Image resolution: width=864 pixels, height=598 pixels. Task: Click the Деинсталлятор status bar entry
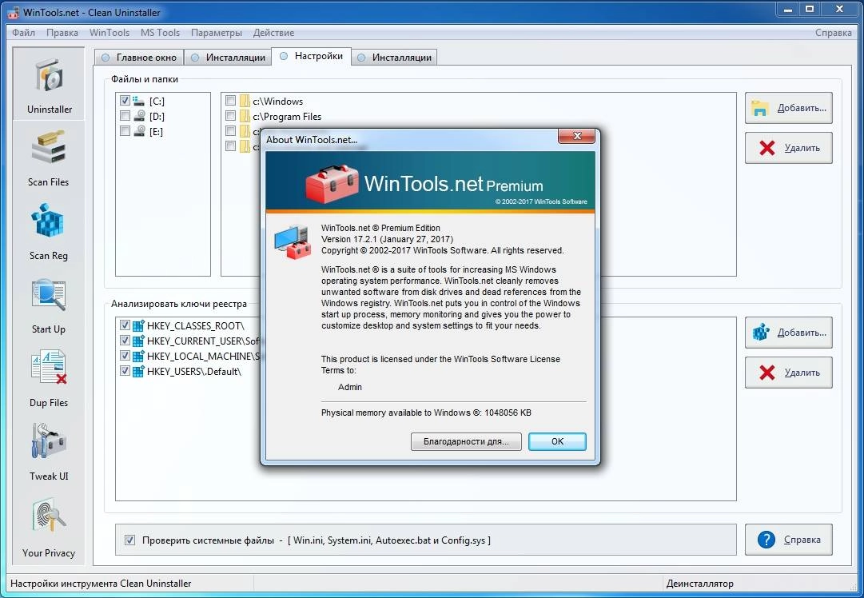click(700, 583)
